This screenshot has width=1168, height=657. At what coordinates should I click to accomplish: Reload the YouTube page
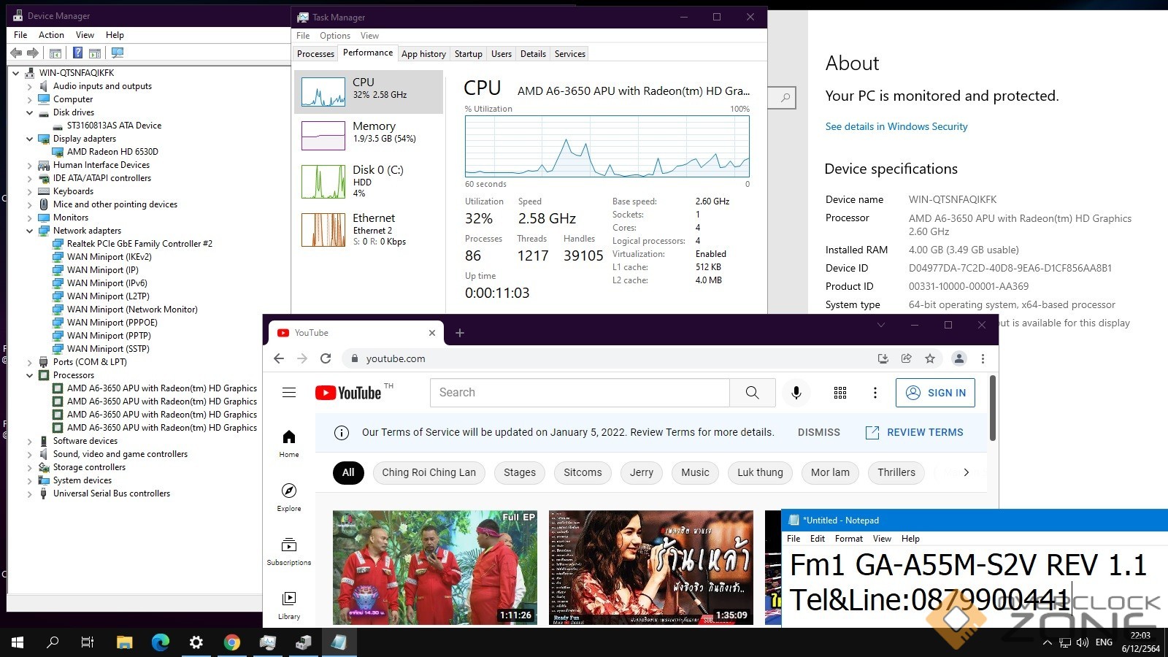pos(326,358)
